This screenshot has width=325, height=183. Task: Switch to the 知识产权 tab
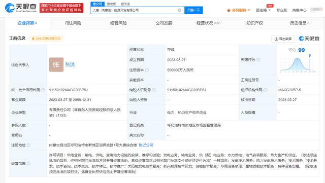254,23
